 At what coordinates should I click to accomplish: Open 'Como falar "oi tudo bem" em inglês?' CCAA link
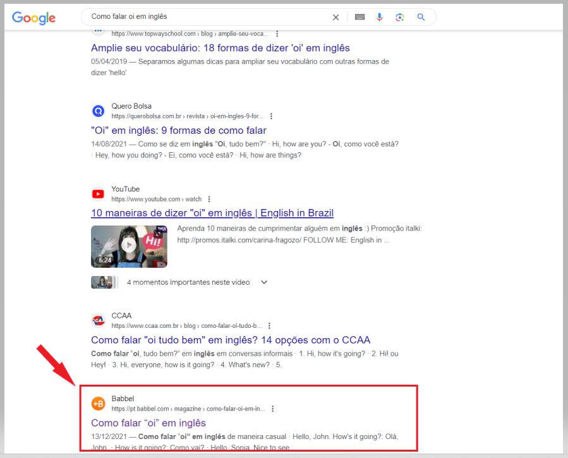coord(231,340)
